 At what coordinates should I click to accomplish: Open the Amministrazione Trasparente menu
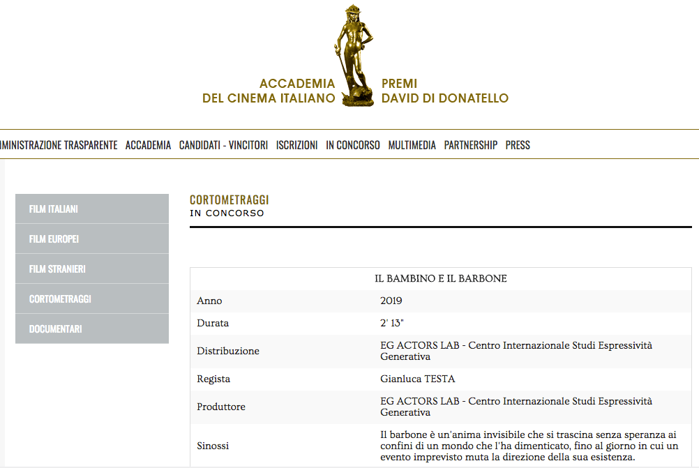59,145
